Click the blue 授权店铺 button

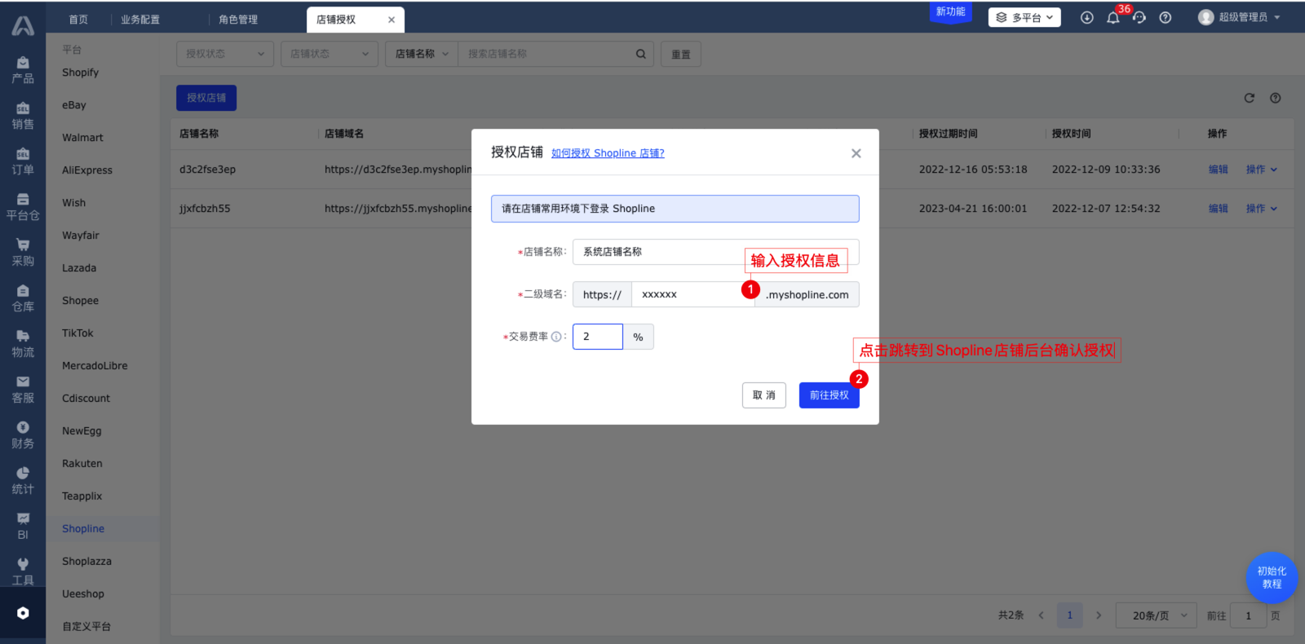click(x=206, y=98)
